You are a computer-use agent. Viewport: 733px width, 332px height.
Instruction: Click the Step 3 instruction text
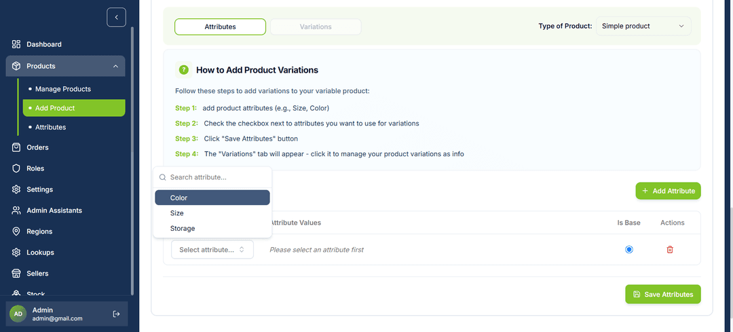click(x=237, y=139)
